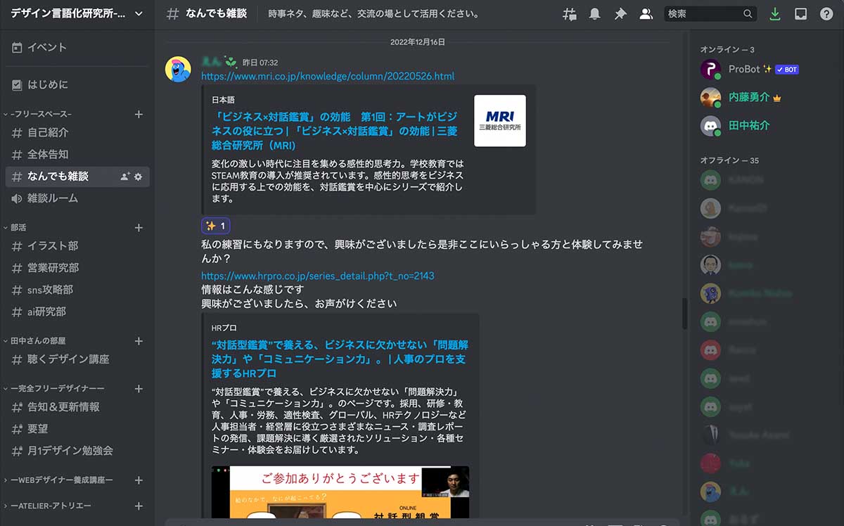Viewport: 844px width, 526px height.
Task: Toggle the sparkles reaction on message
Action: (x=215, y=226)
